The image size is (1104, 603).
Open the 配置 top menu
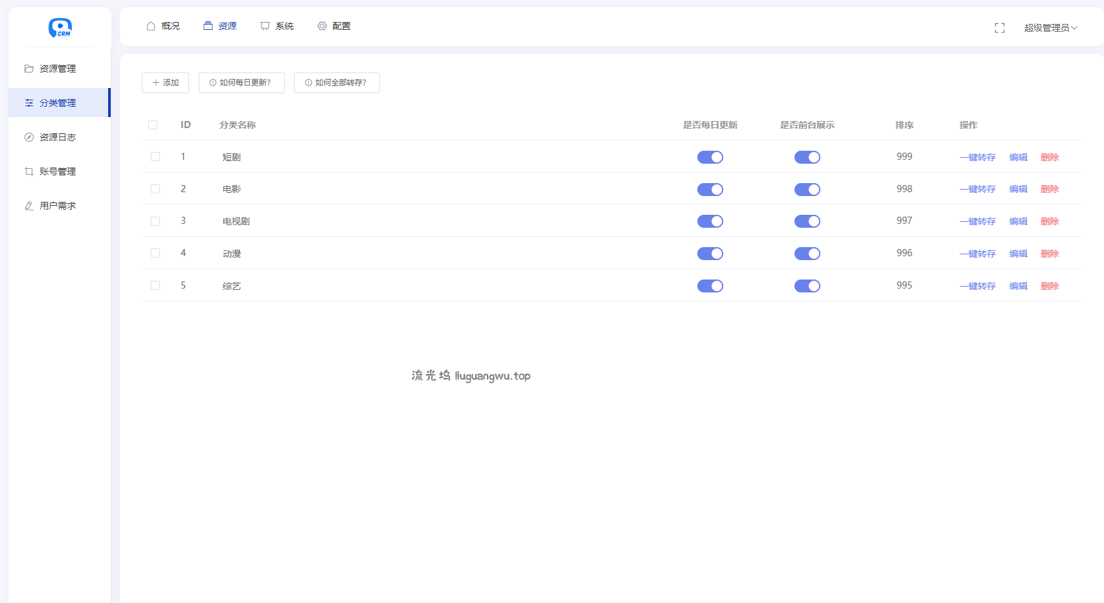tap(334, 26)
